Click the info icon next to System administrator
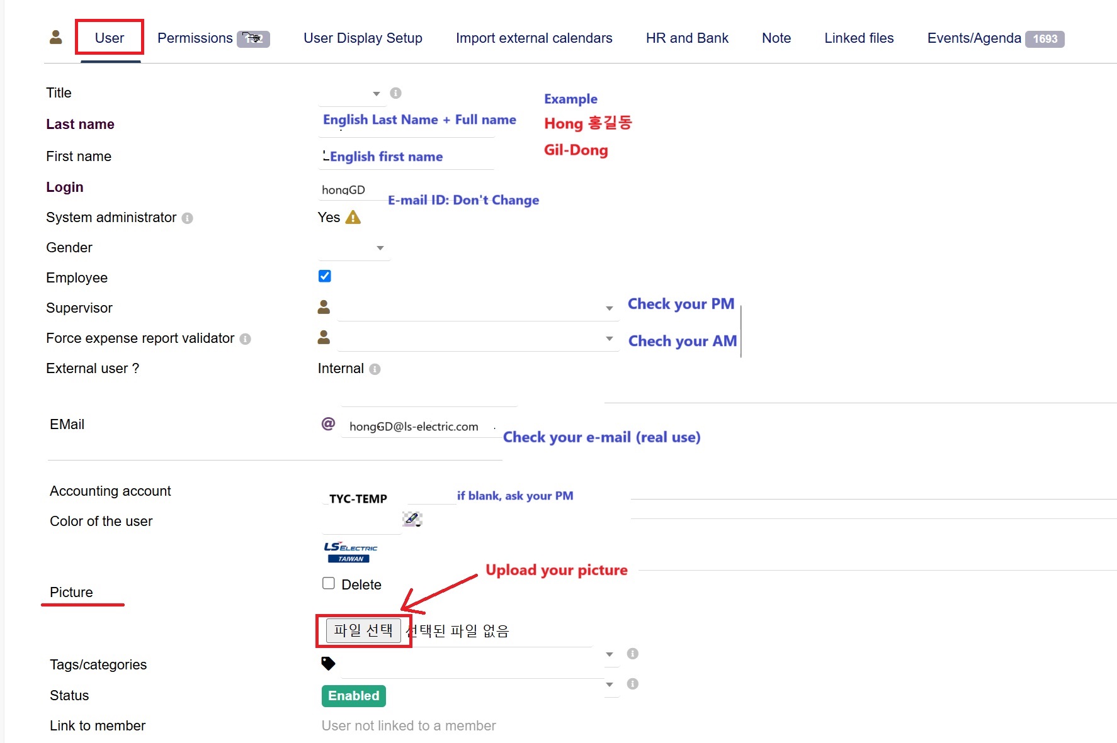Image resolution: width=1117 pixels, height=743 pixels. click(187, 218)
